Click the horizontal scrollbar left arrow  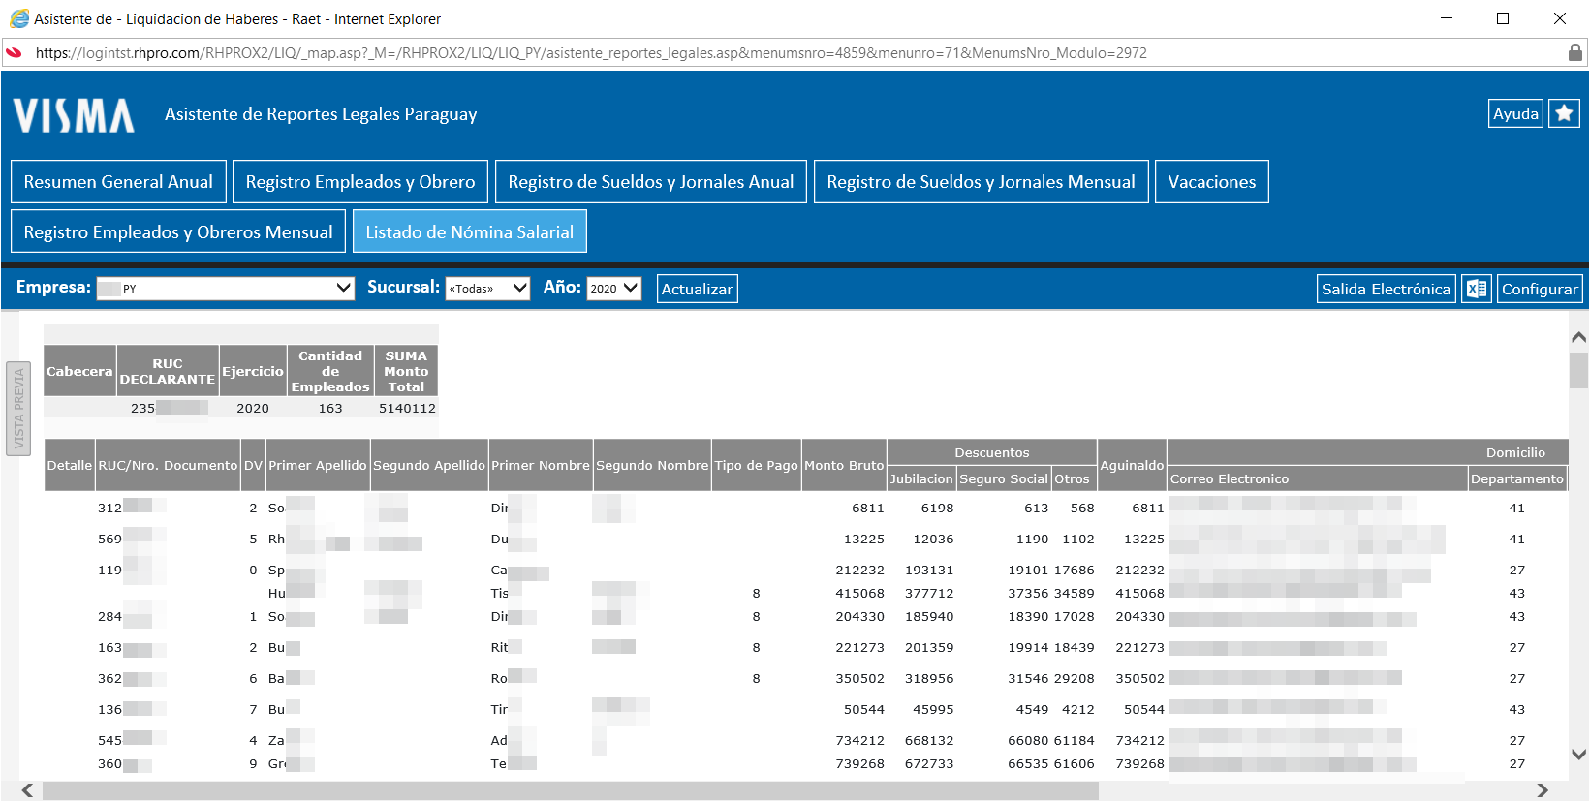point(28,790)
